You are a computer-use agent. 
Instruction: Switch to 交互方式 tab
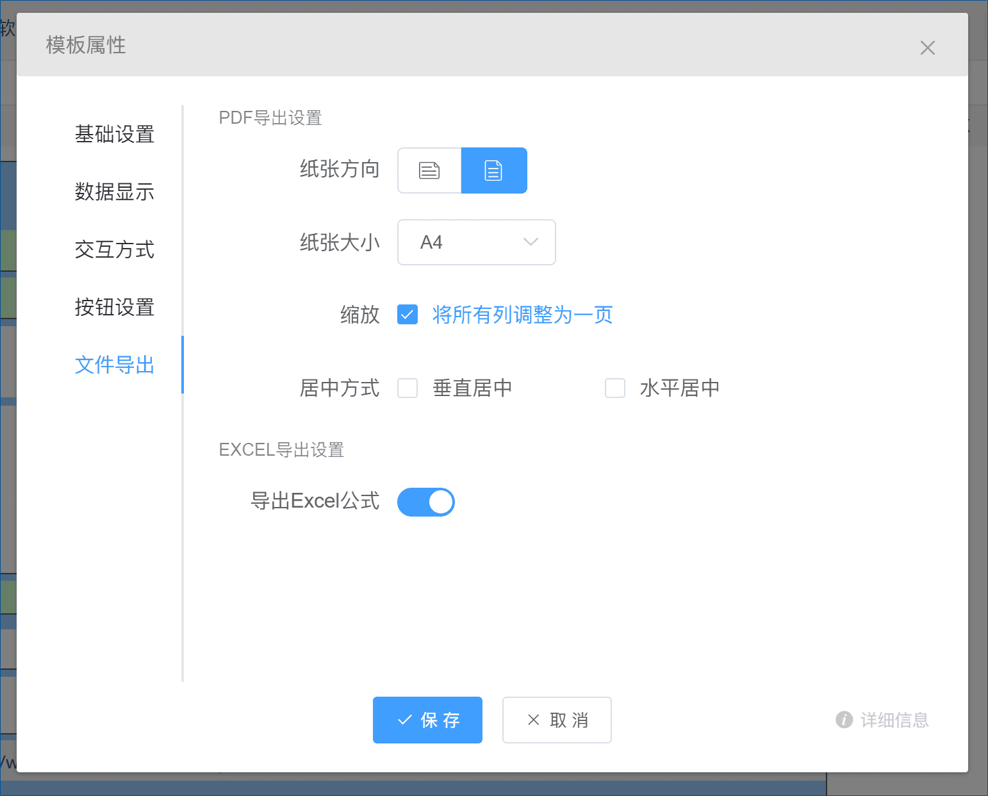pos(115,249)
